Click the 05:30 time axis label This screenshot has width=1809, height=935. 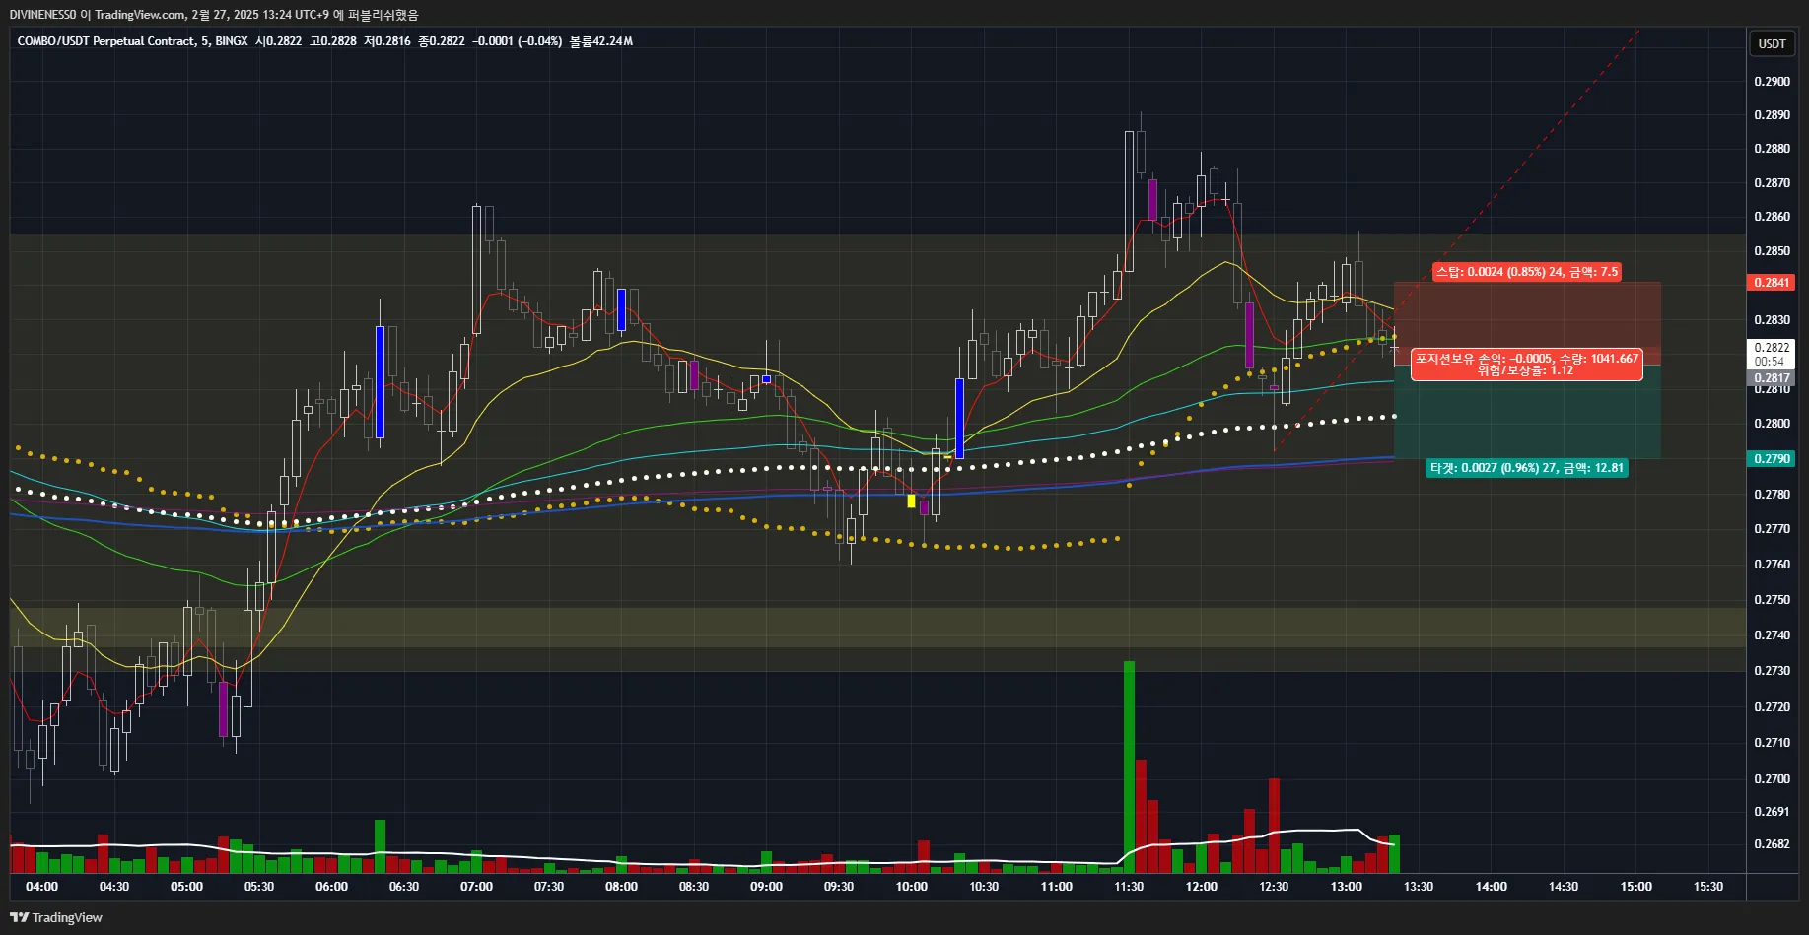[x=259, y=887]
